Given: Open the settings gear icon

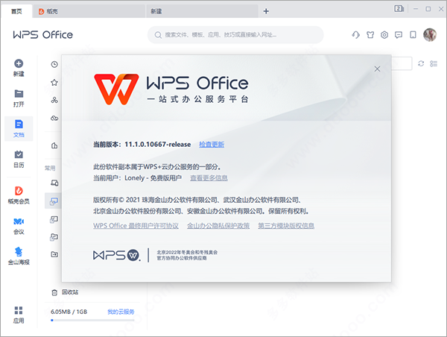Looking at the screenshot, I should [384, 35].
